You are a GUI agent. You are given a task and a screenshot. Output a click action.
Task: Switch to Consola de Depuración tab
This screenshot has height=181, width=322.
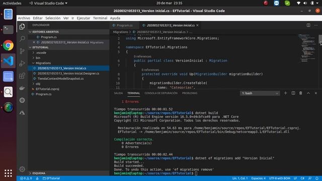click(x=161, y=93)
